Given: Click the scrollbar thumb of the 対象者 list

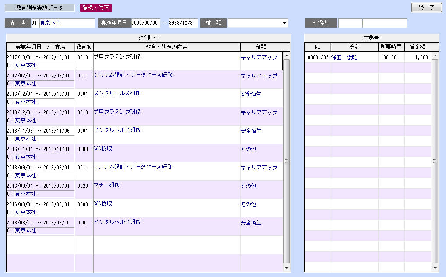Looking at the screenshot, I should (435, 161).
